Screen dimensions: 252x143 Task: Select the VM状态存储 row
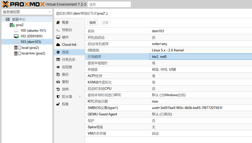tap(168, 133)
